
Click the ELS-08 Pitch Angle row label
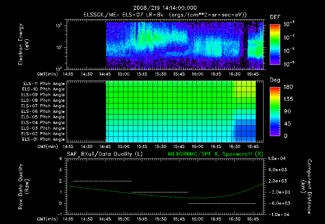(43, 100)
